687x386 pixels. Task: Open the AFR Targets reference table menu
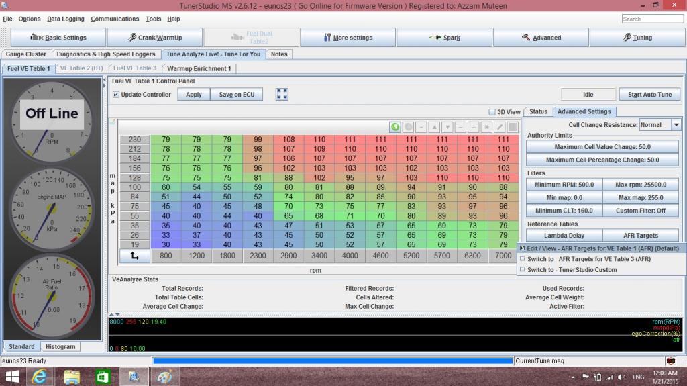(641, 236)
